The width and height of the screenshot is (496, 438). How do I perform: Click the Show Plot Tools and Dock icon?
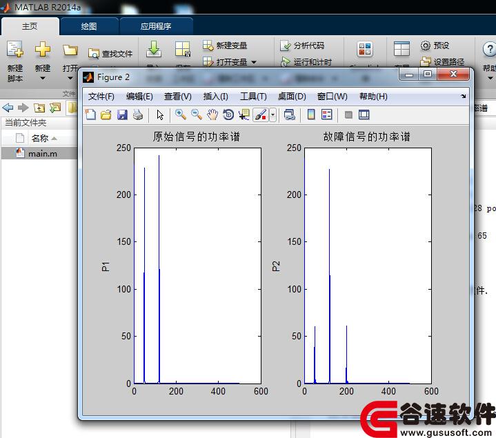point(364,115)
